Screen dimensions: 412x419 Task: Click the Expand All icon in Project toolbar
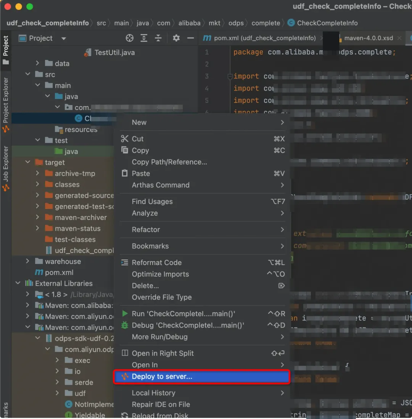(x=143, y=38)
